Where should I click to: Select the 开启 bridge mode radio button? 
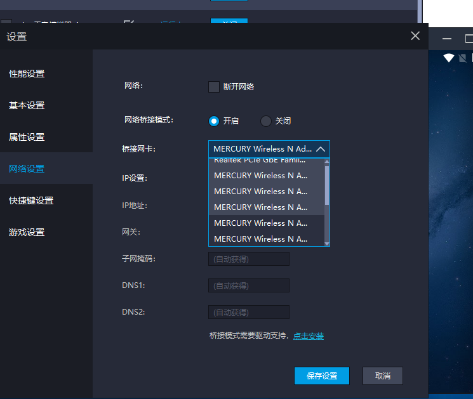[x=214, y=121]
